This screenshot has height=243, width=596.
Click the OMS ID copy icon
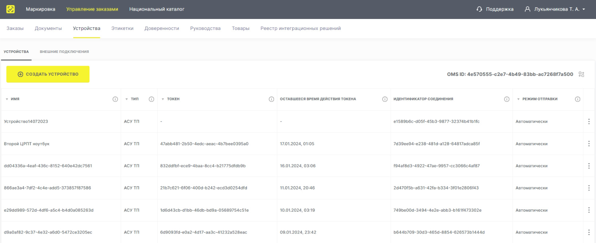[x=581, y=74]
